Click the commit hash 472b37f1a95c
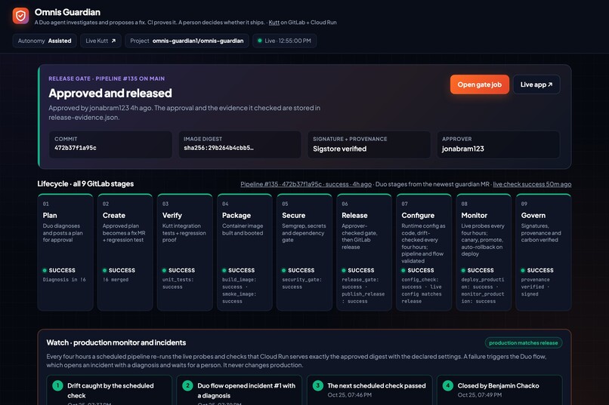Viewport: 609px width, 405px height. click(x=76, y=148)
